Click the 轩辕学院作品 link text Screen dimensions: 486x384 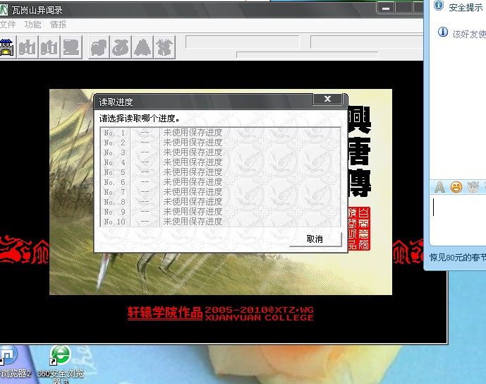165,313
